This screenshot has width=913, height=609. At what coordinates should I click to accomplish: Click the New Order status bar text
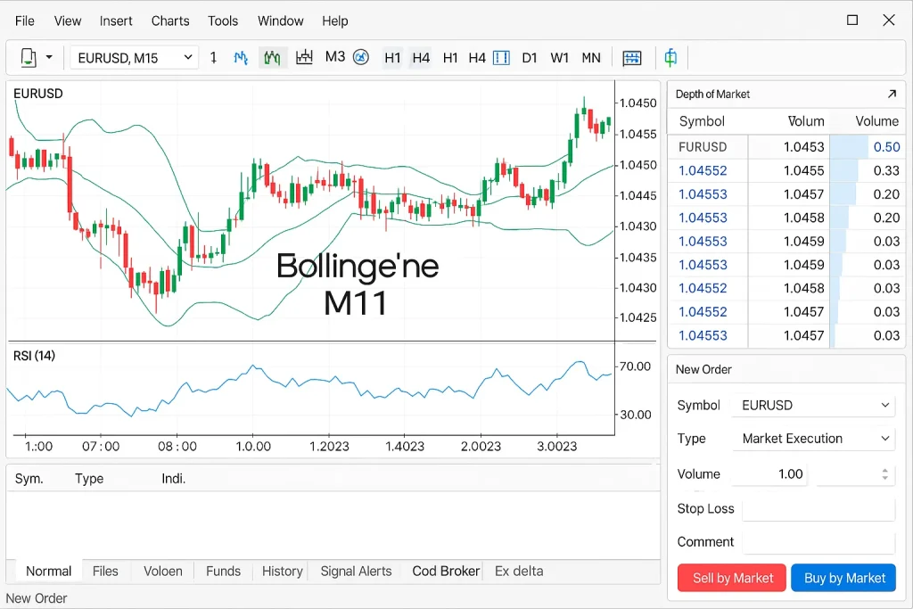coord(36,598)
